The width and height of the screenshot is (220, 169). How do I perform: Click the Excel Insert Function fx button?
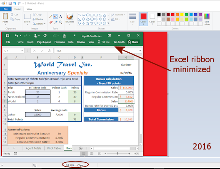point(50,51)
